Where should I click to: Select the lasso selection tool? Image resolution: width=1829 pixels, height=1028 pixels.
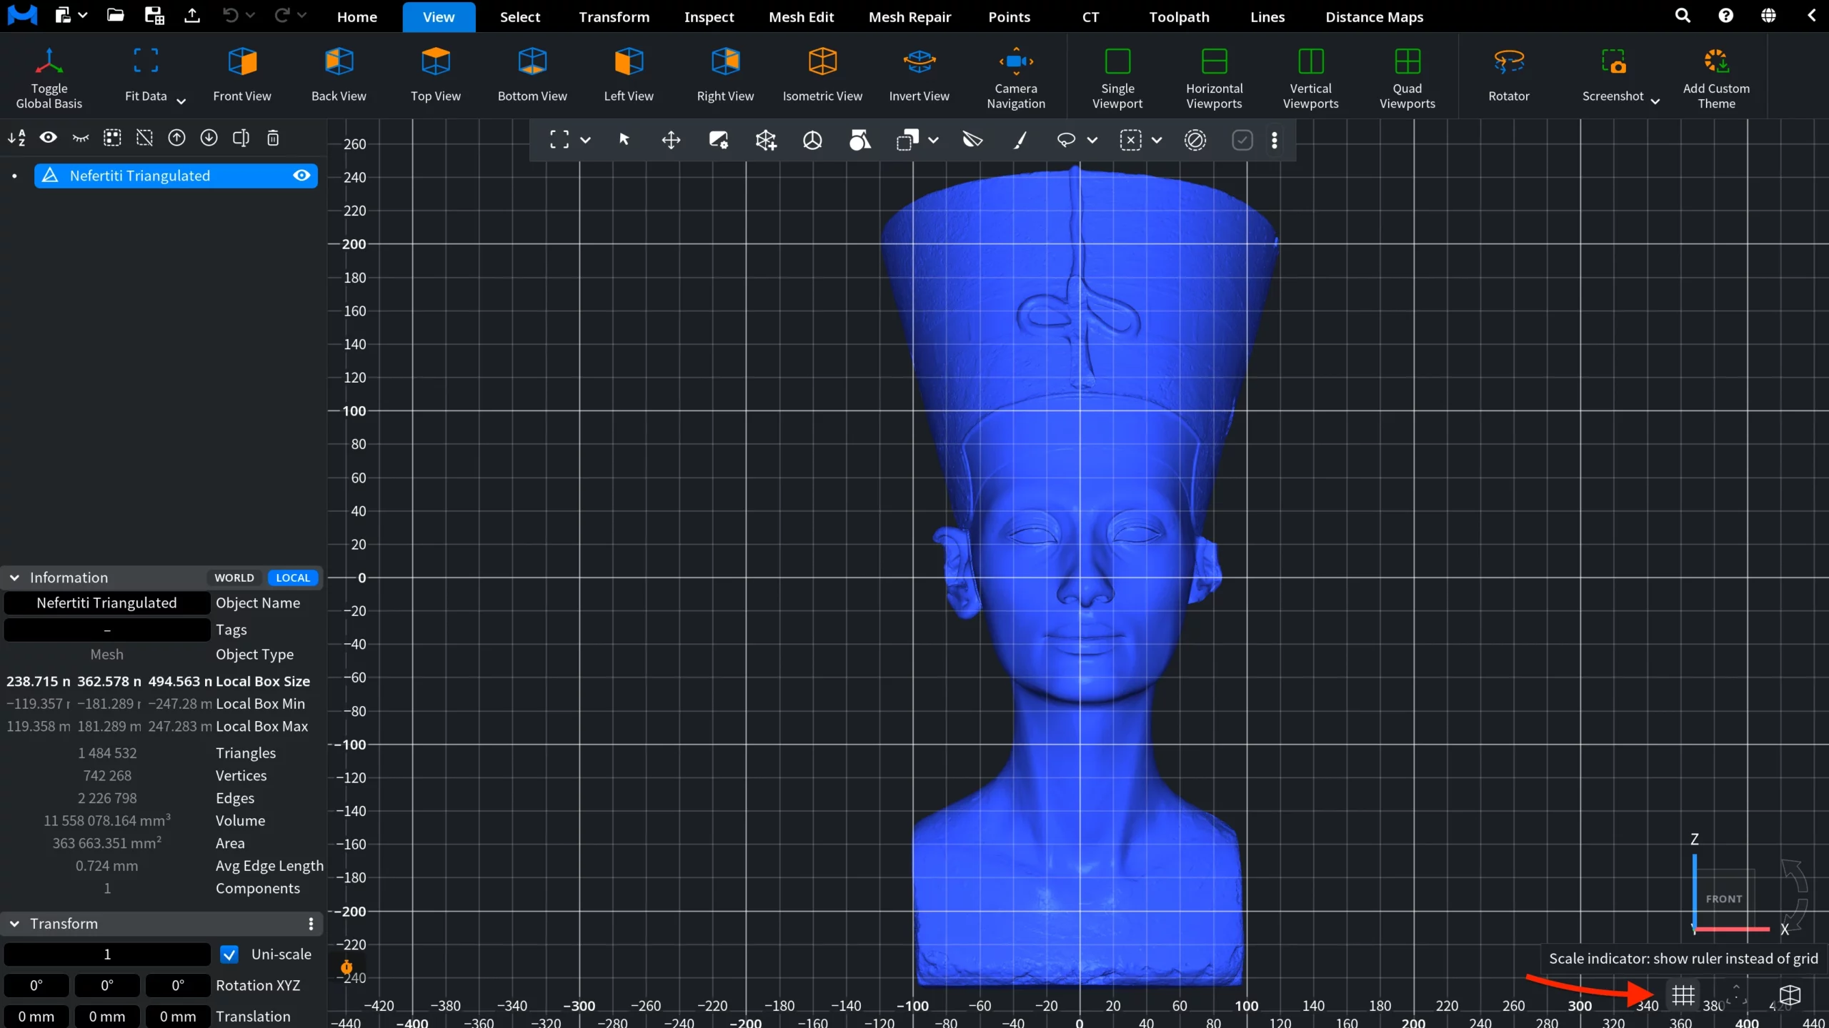[1066, 140]
